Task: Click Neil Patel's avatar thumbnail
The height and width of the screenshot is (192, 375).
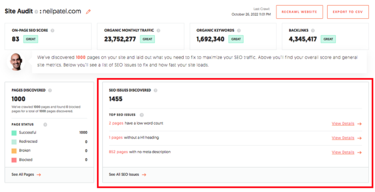Action: (16, 62)
